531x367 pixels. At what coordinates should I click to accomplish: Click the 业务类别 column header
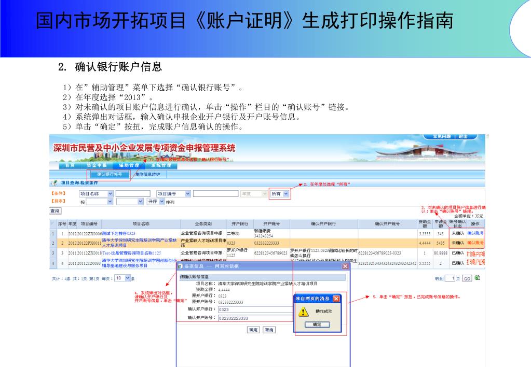tap(203, 224)
